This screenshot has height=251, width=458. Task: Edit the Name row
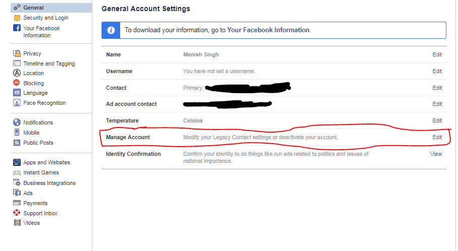(x=437, y=54)
